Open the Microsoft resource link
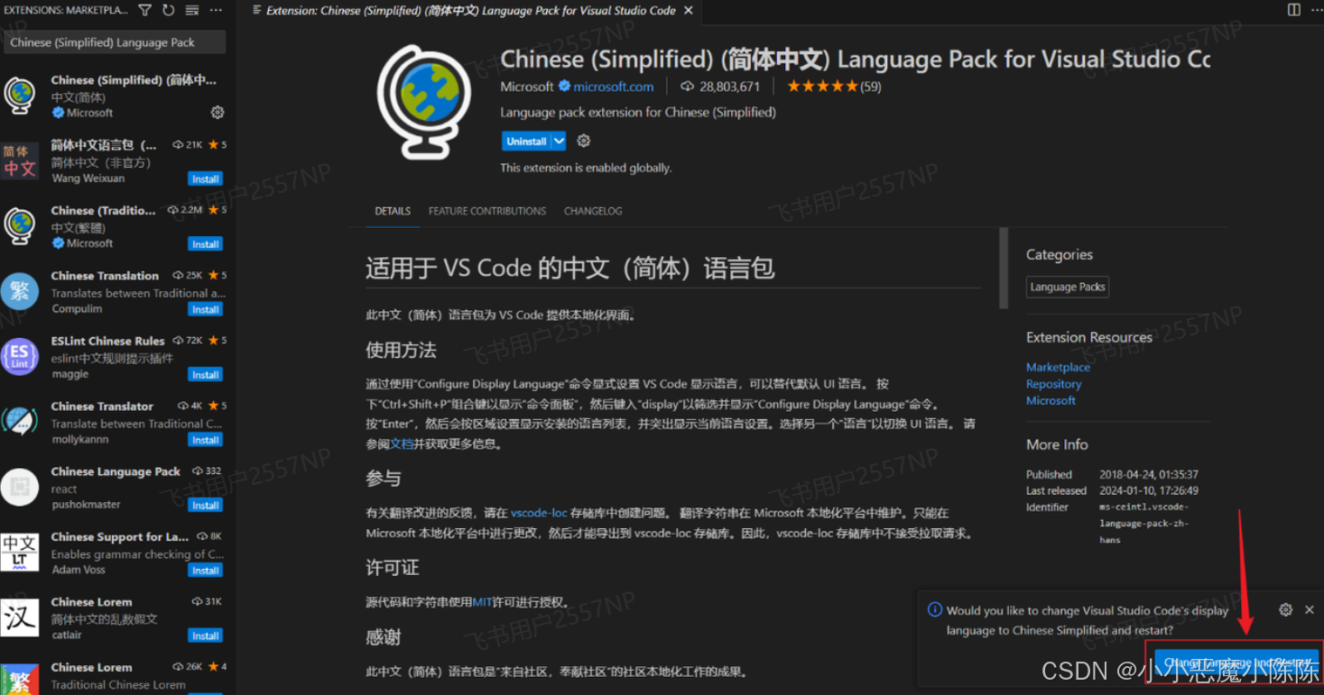Viewport: 1324px width, 695px height. point(1051,400)
